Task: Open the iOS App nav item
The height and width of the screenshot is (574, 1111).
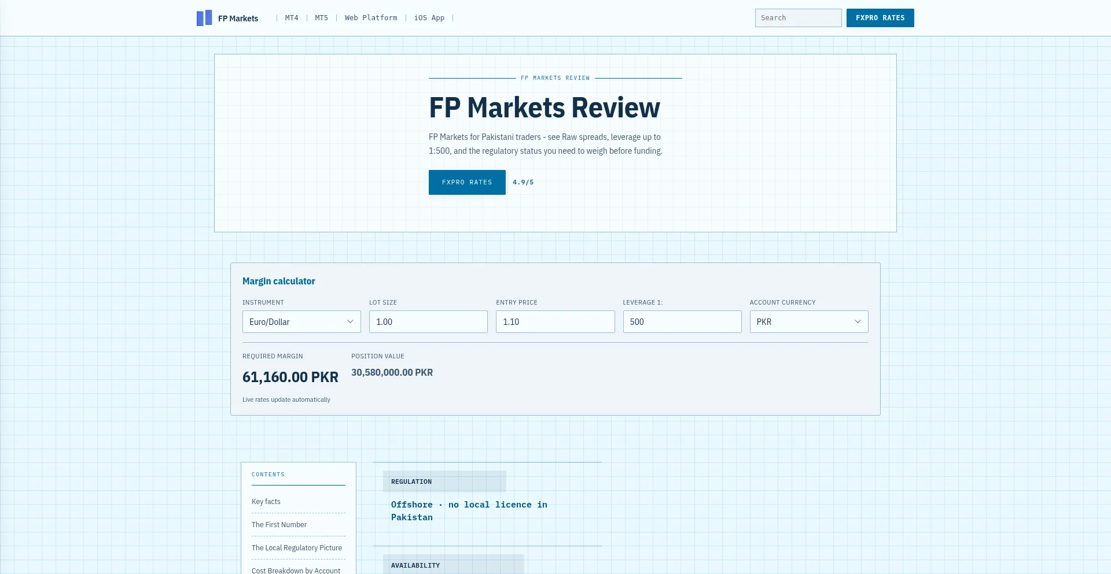Action: [x=429, y=18]
